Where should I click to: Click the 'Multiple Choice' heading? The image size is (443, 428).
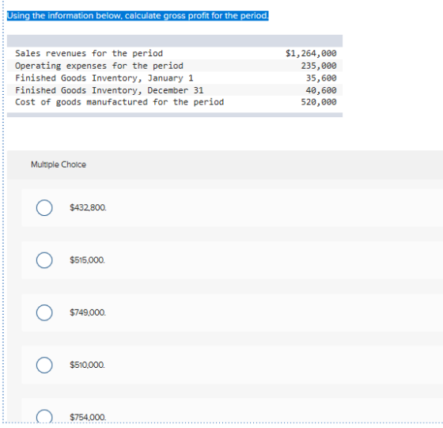tap(59, 165)
